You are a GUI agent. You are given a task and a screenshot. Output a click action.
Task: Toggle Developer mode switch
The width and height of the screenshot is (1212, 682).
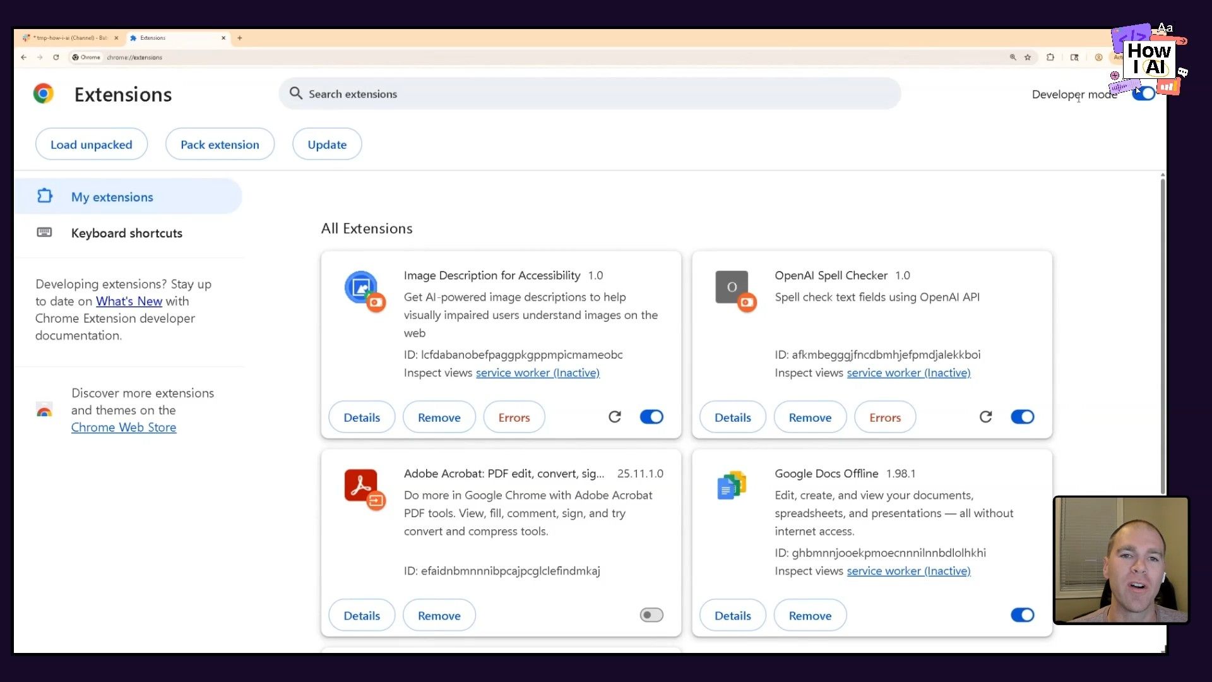pyautogui.click(x=1144, y=93)
